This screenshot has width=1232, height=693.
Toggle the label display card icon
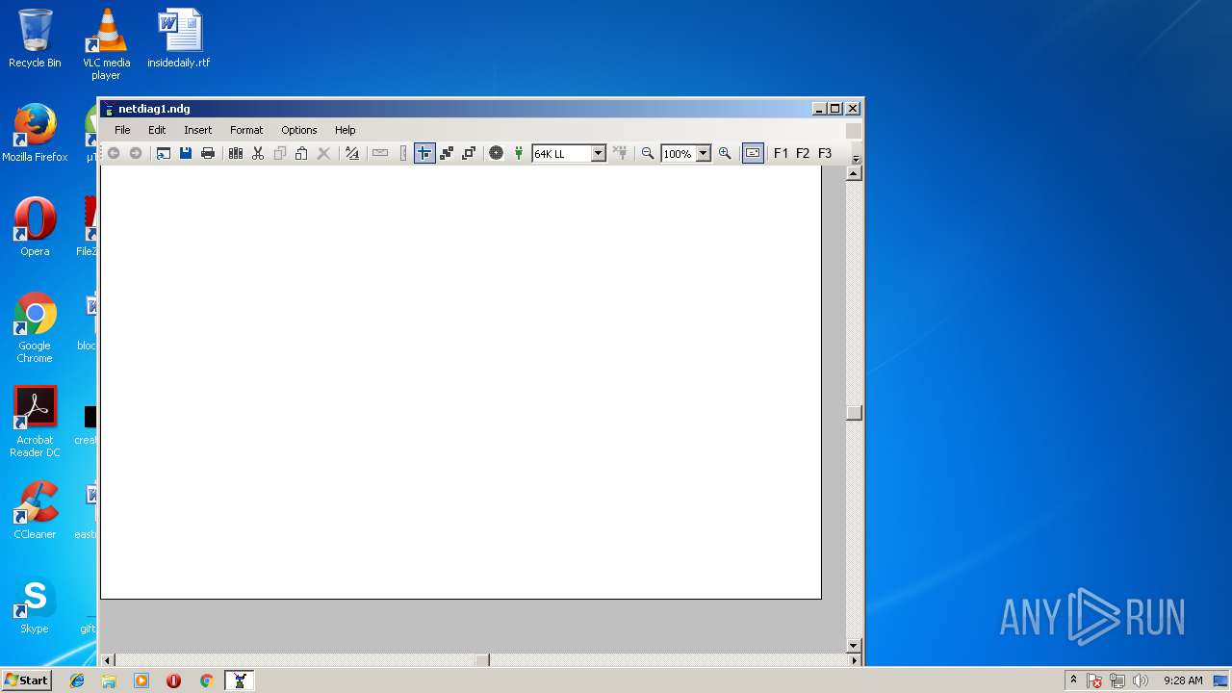(753, 153)
